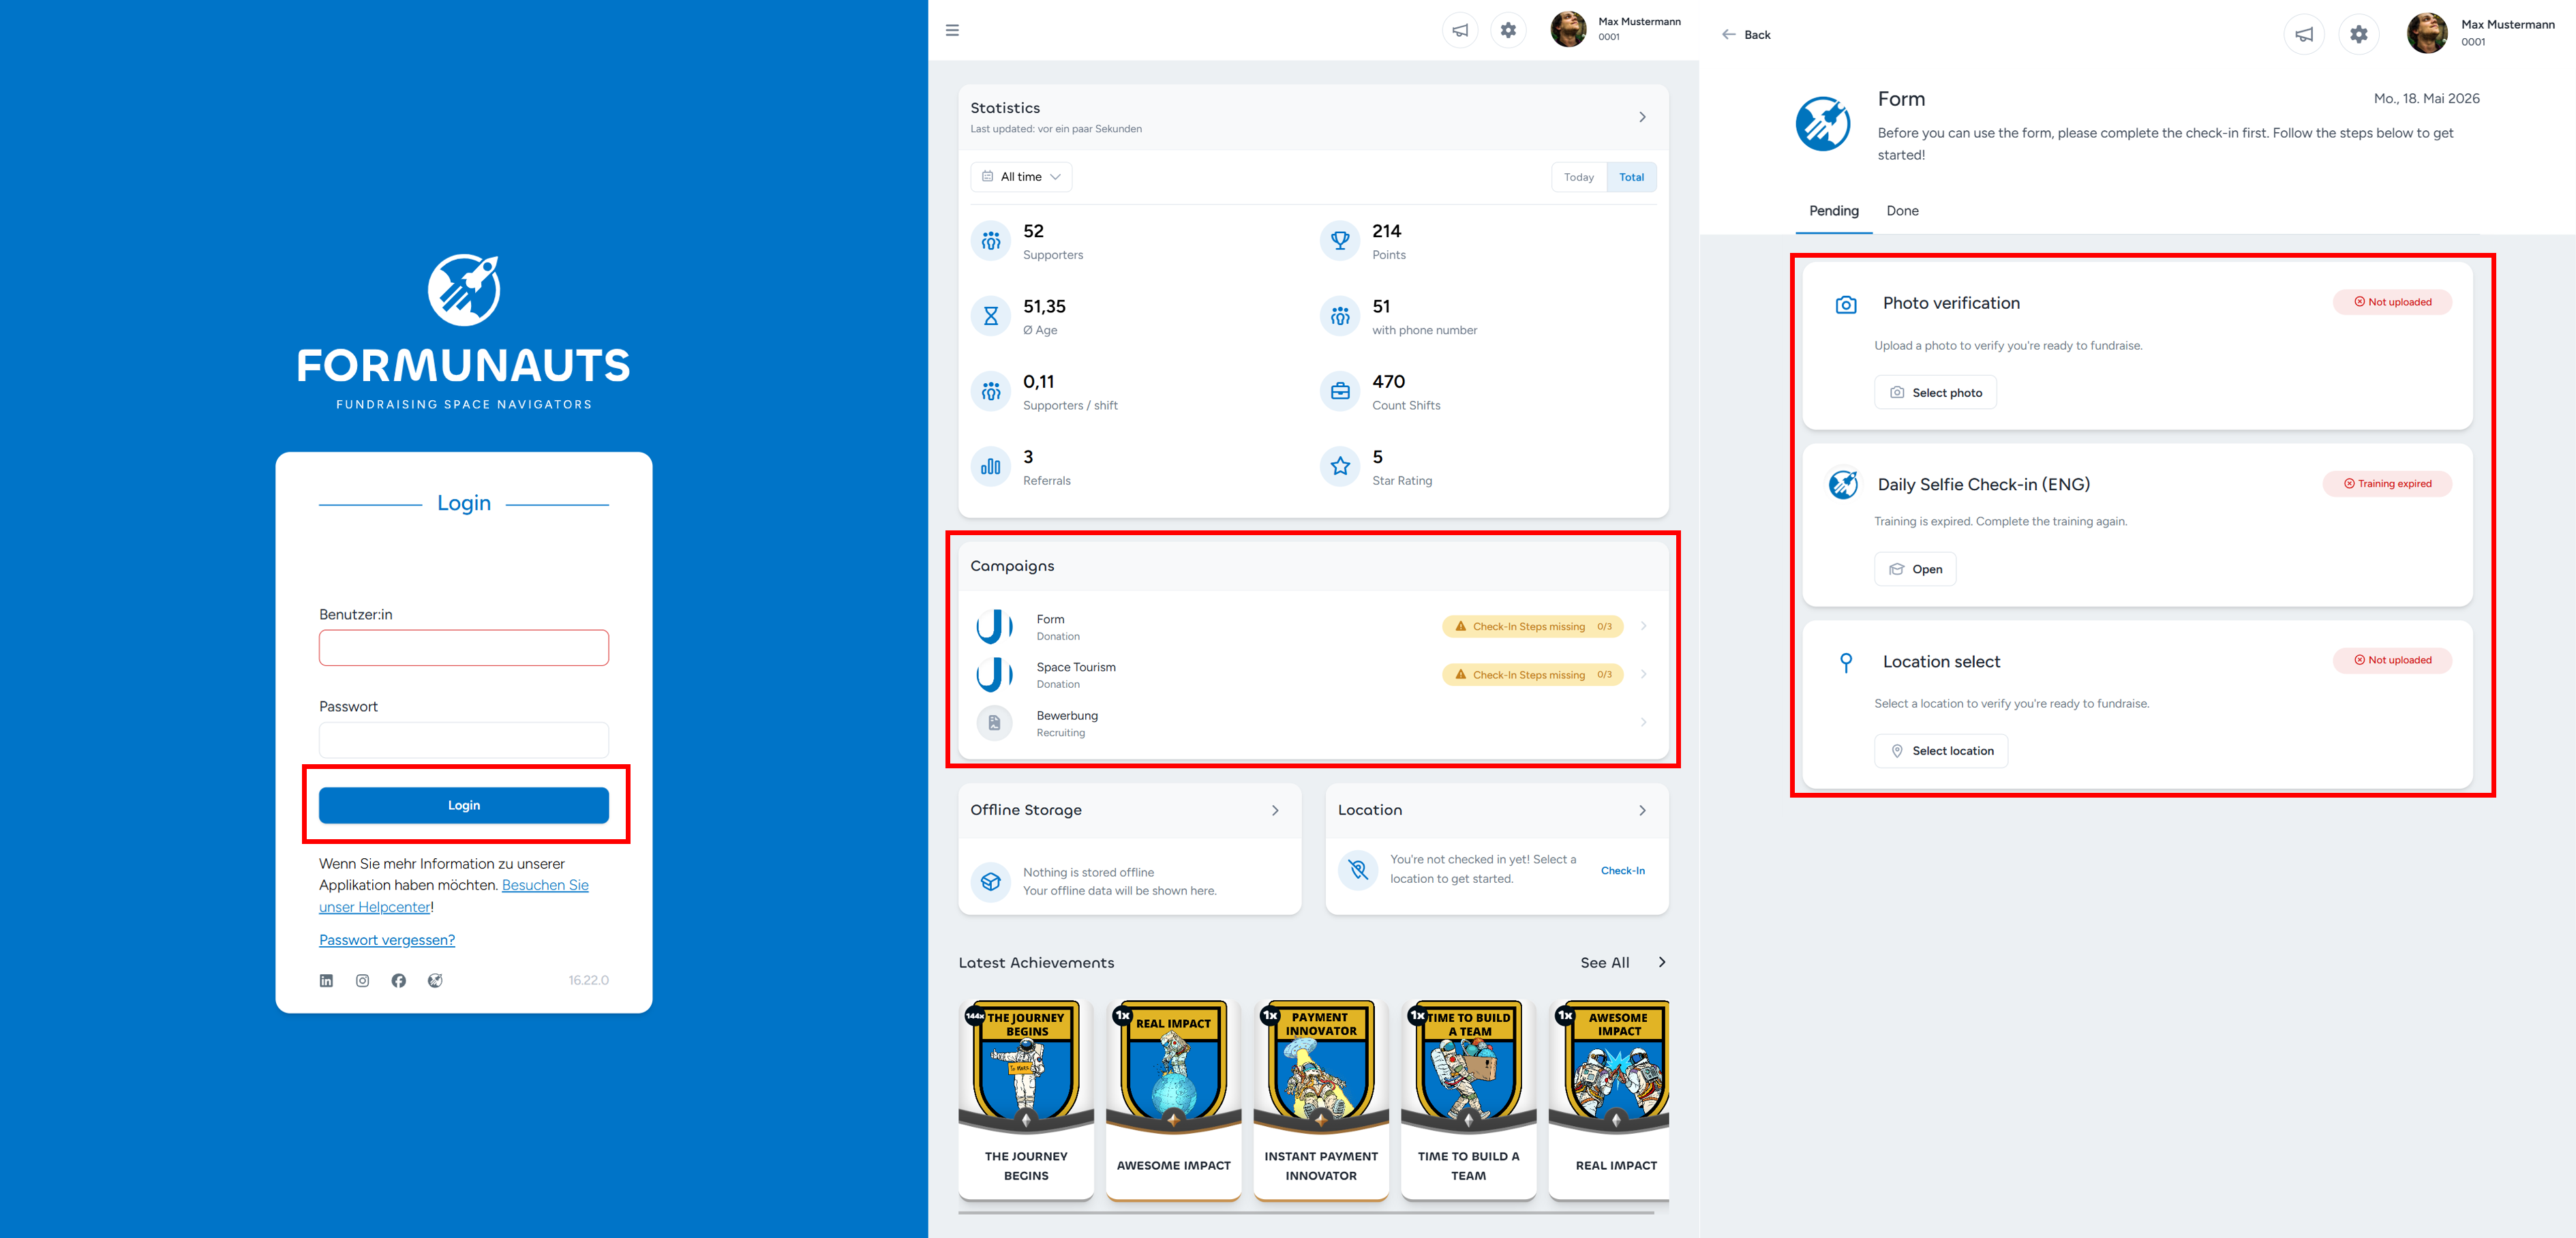Expand the Offline Storage chevron

click(x=1275, y=810)
